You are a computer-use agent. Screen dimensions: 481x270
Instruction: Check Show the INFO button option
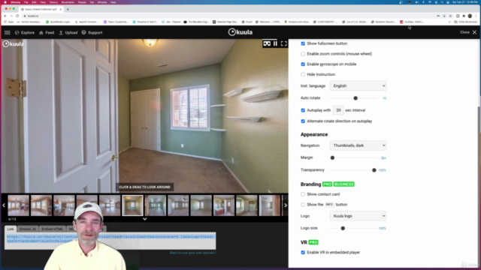coord(303,205)
